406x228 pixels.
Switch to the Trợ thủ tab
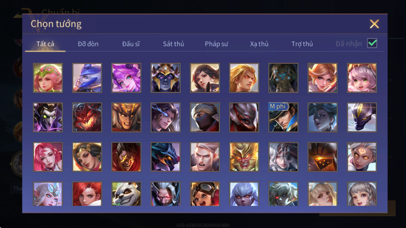[302, 44]
